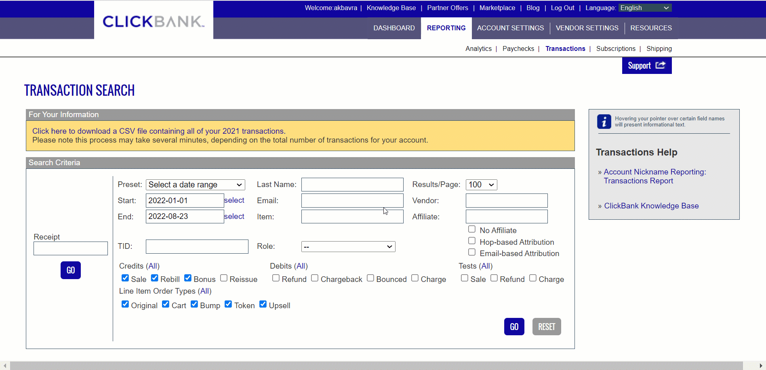This screenshot has height=370, width=766.
Task: Check the Chargeback debits checkbox
Action: (x=315, y=278)
